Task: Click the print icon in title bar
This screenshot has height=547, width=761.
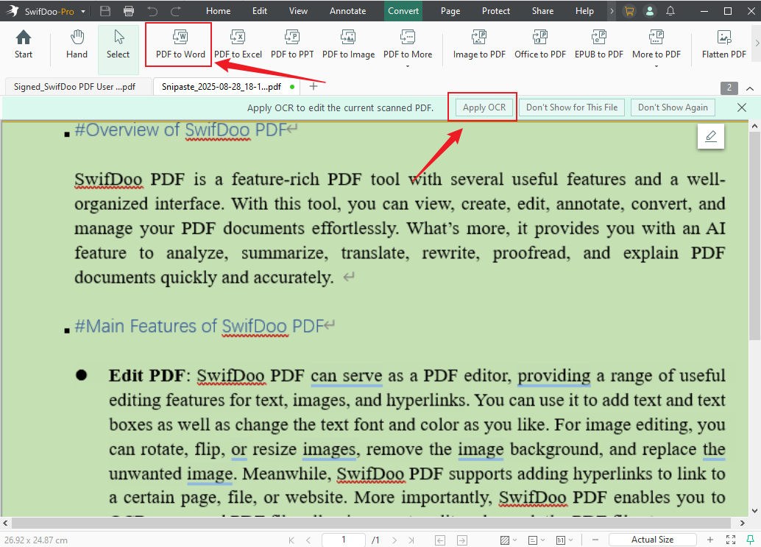Action: 130,11
